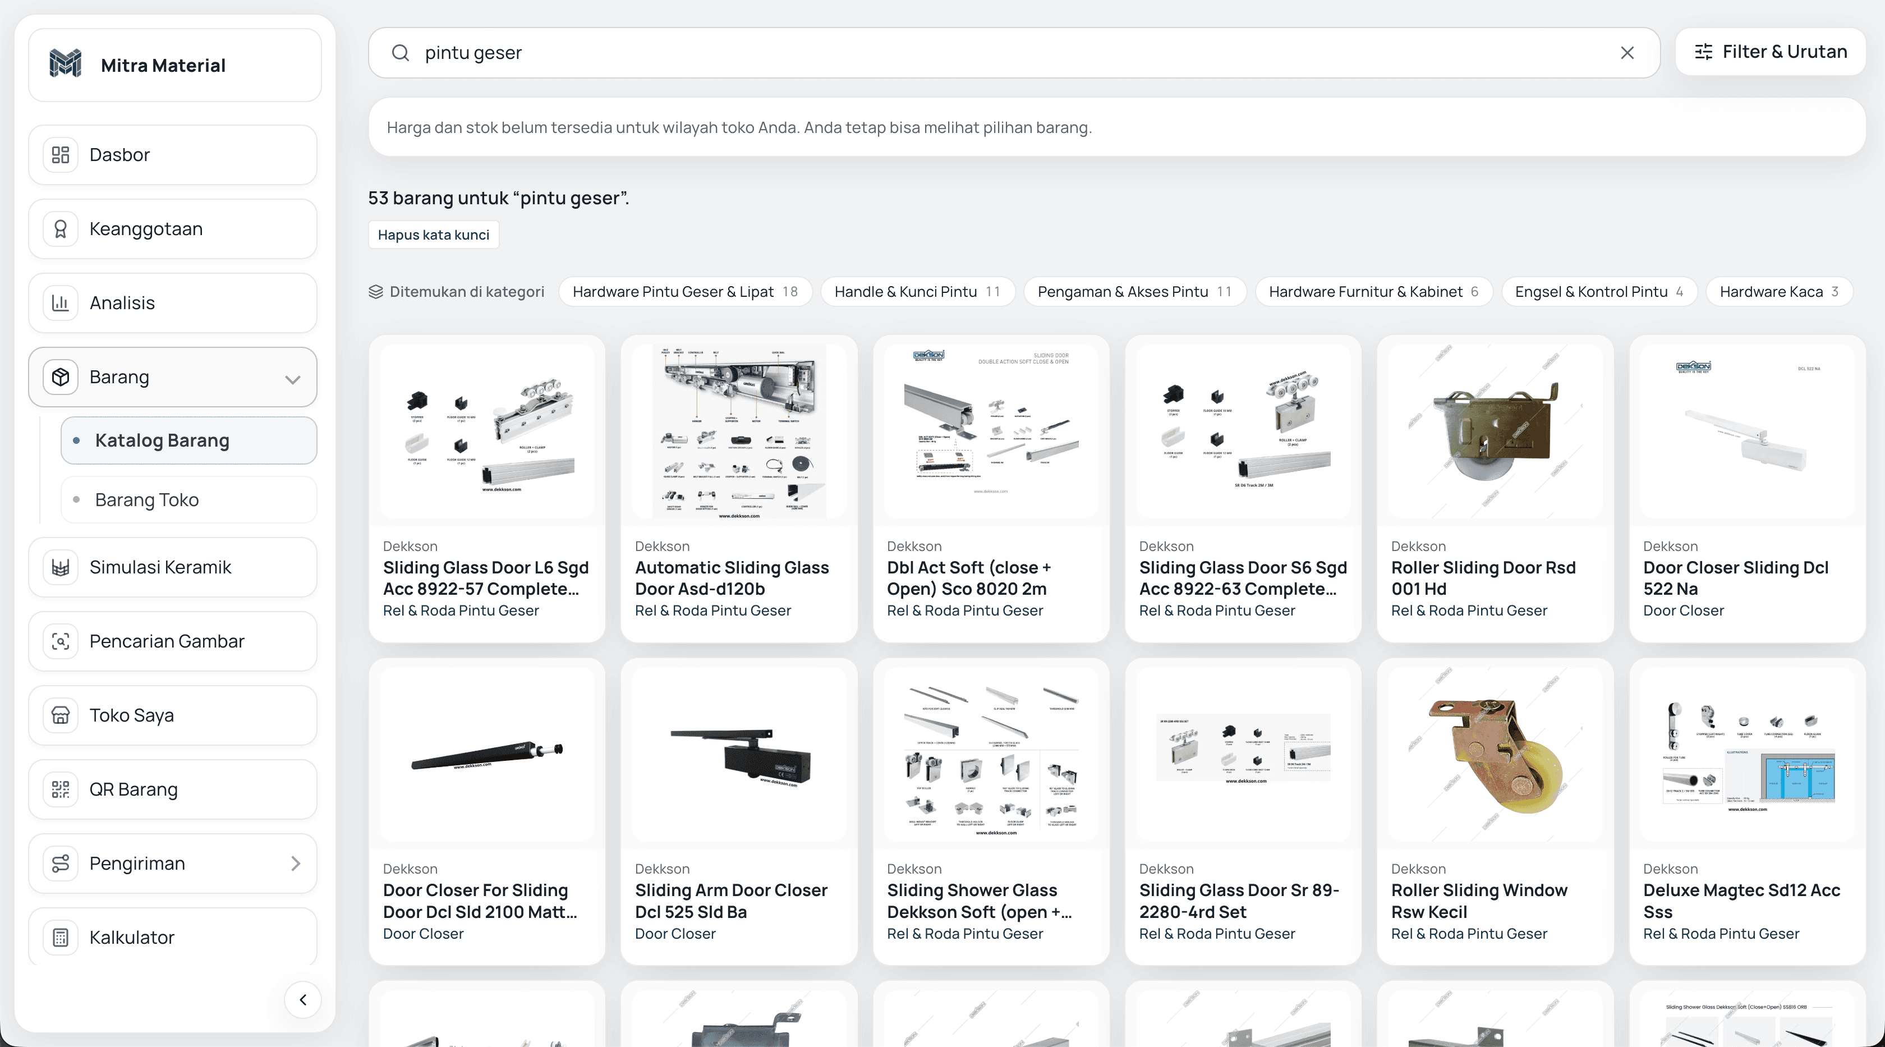Open Roller Sliding Window Rsw Kecil image

tap(1495, 754)
